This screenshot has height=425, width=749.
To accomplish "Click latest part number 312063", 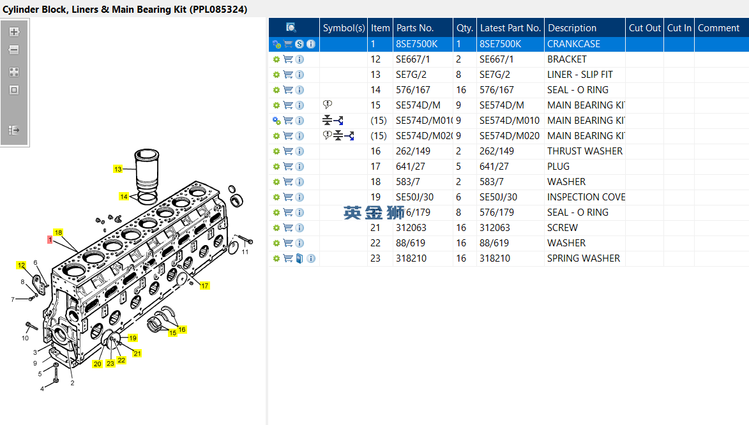I will pyautogui.click(x=494, y=227).
